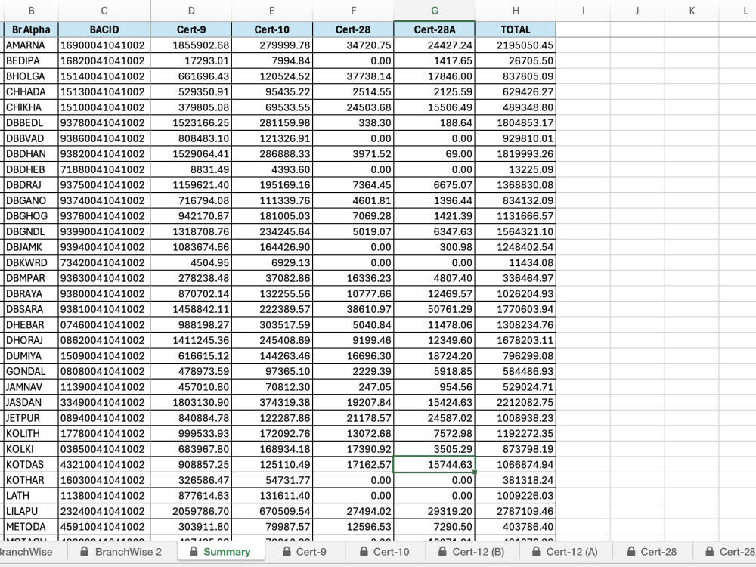Click the lock icon on Cert-9 tab
Screen dimensions: 756x567
[287, 551]
